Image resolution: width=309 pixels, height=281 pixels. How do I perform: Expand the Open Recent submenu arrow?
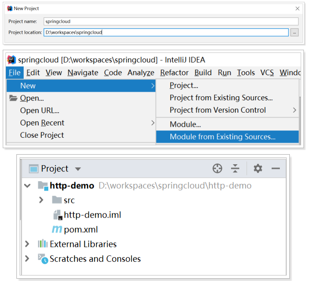[x=153, y=123]
